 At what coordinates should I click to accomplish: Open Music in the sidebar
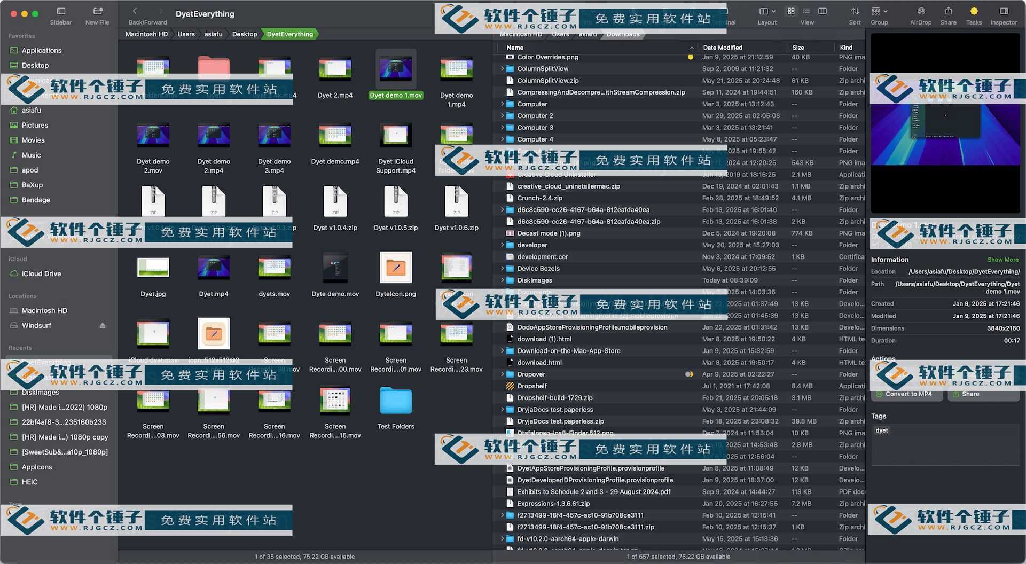point(31,155)
